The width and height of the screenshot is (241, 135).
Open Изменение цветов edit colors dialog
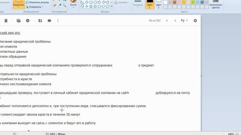(x=216, y=4)
